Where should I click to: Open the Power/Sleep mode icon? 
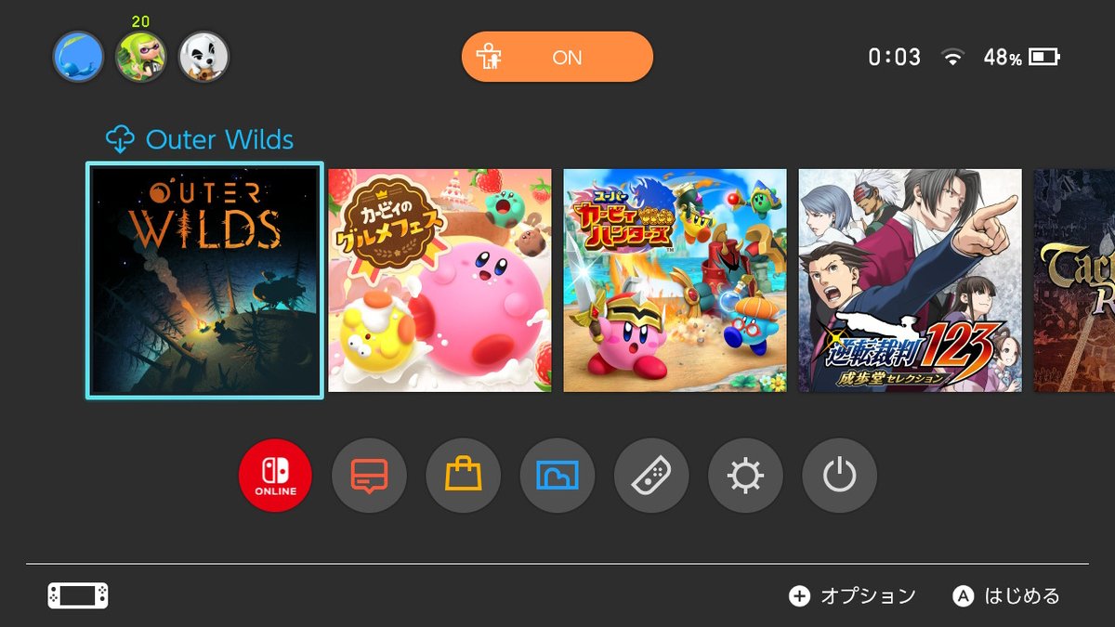(x=839, y=476)
